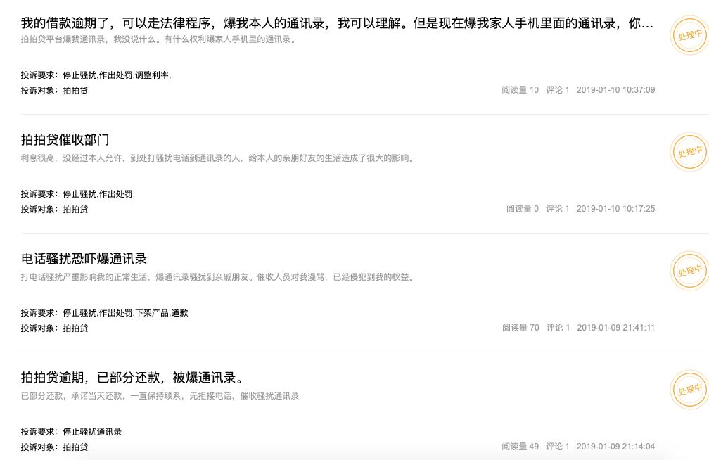Click 阅读量 10 on the first complaint
709x460 pixels.
click(518, 90)
